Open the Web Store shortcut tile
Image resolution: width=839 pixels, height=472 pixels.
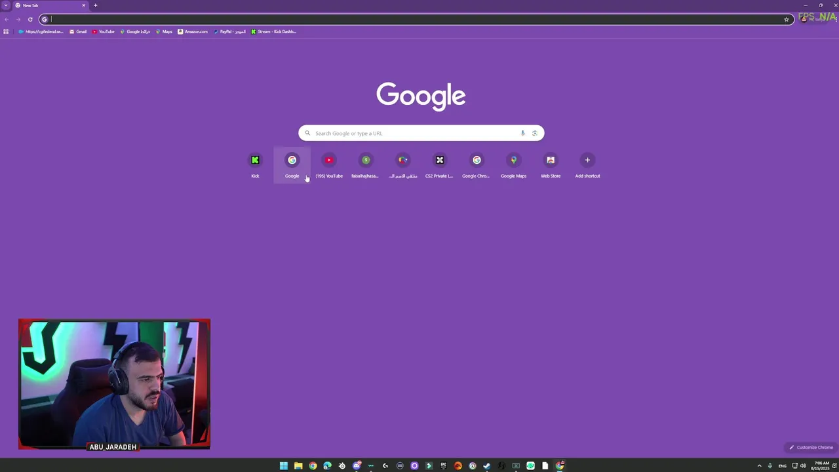coord(551,165)
